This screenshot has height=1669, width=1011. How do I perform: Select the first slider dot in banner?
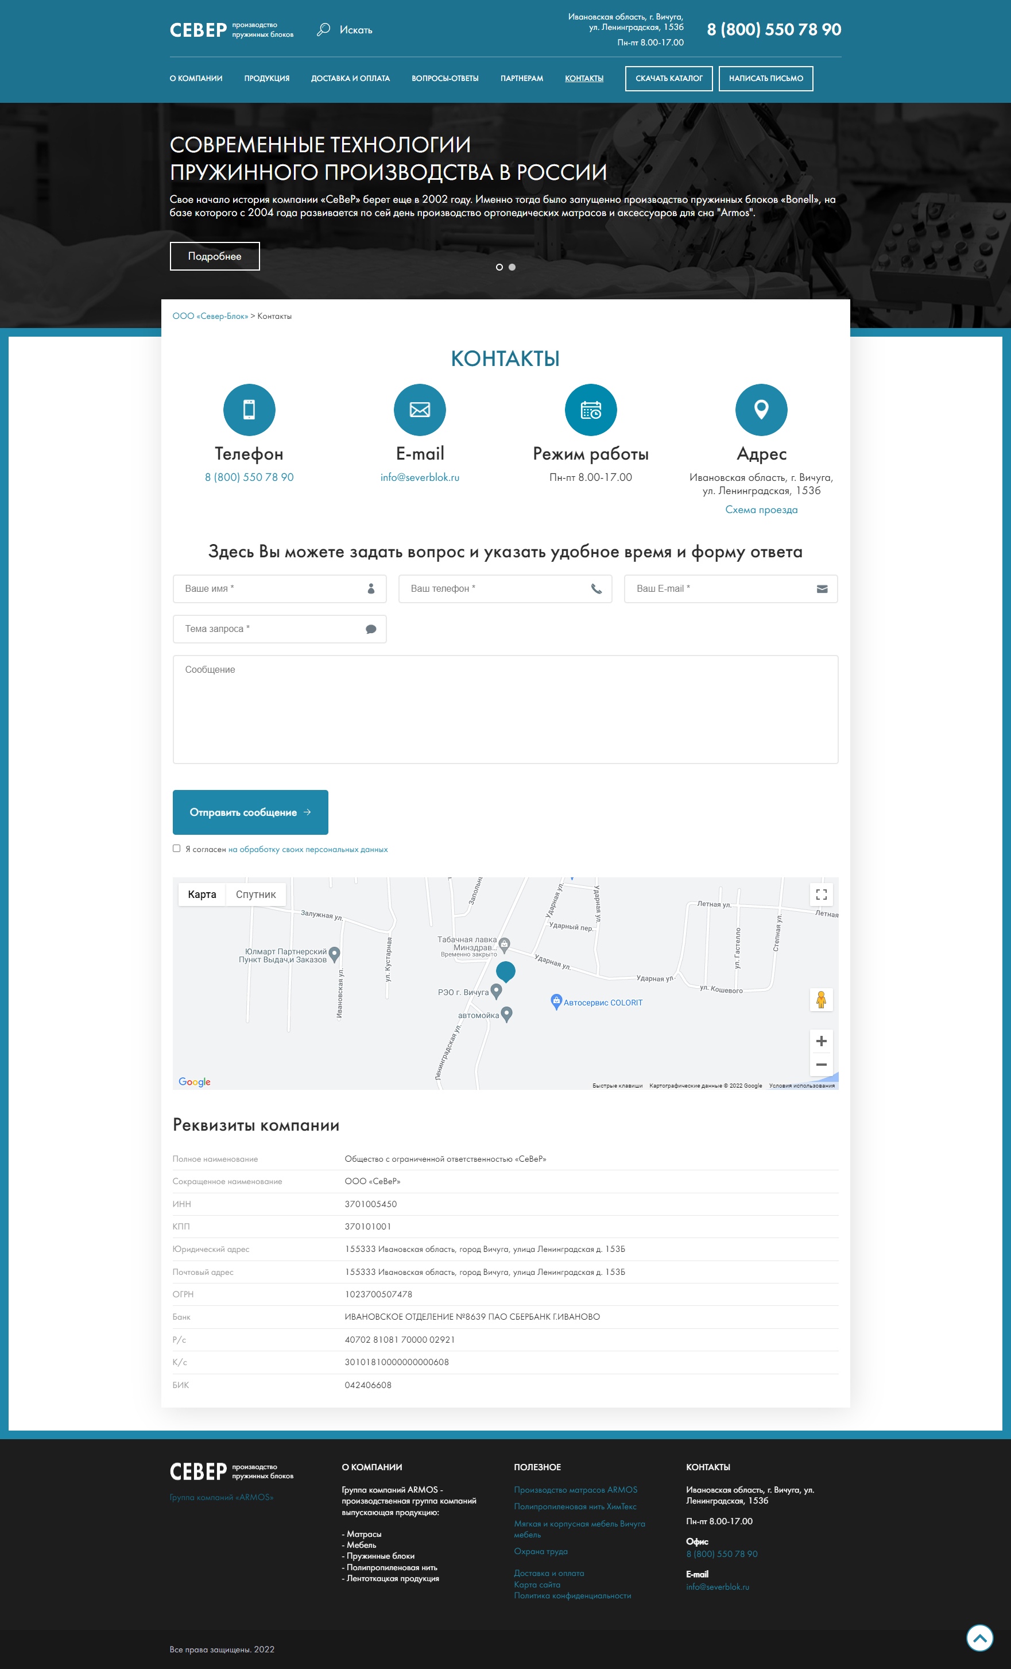coord(499,267)
